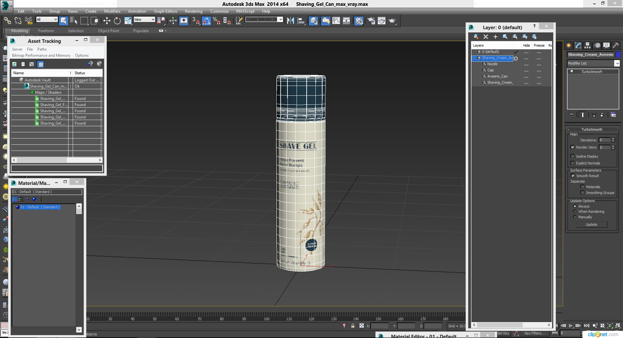Increase the Render Iters spinner value

click(x=613, y=146)
